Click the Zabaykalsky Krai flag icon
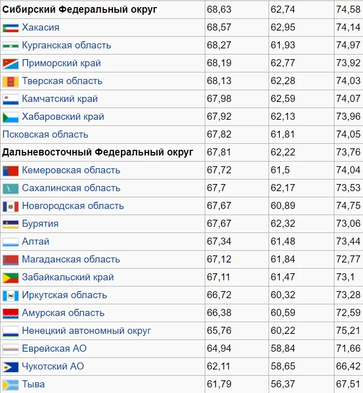Screen dimensions: 363x393 coord(11,278)
